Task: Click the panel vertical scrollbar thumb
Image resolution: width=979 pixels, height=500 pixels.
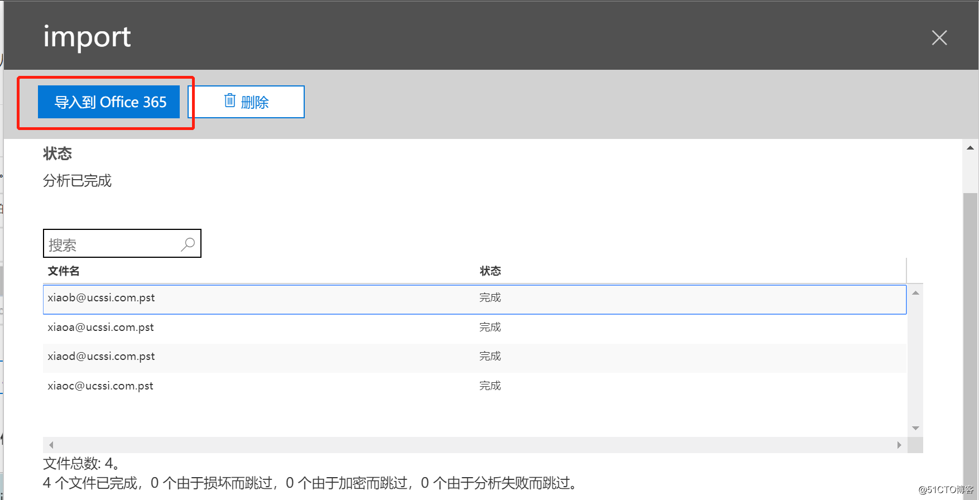Action: click(970, 346)
